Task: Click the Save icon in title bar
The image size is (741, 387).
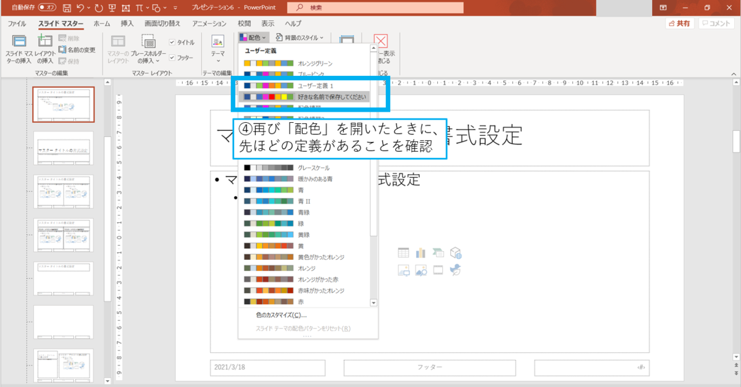Action: tap(67, 8)
